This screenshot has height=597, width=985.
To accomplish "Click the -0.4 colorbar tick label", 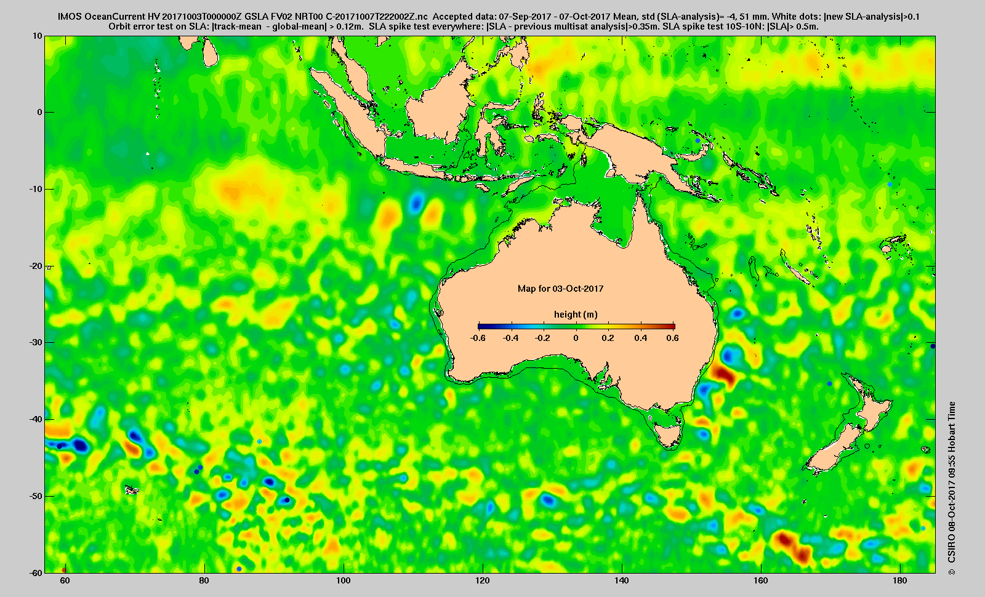I will point(510,338).
